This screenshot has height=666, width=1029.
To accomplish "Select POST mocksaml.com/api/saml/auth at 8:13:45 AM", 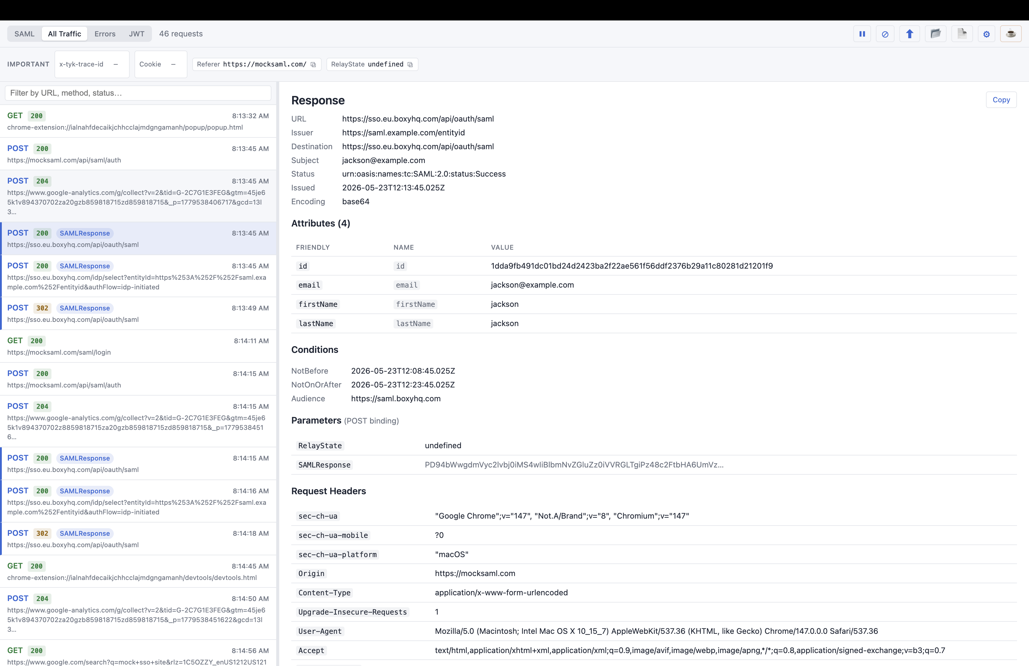I will point(138,154).
